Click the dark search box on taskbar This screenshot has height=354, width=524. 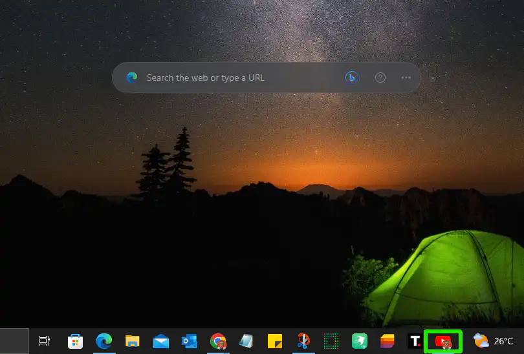[x=14, y=341]
